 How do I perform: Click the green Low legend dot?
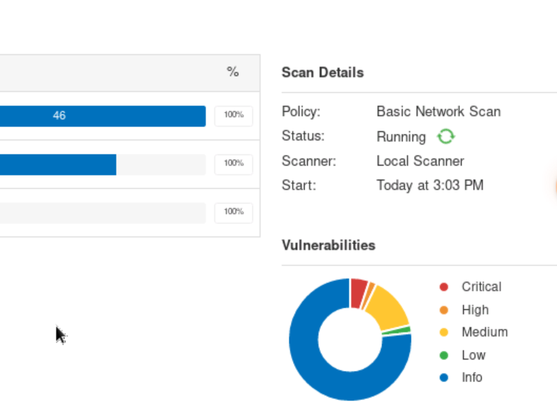pyautogui.click(x=444, y=355)
